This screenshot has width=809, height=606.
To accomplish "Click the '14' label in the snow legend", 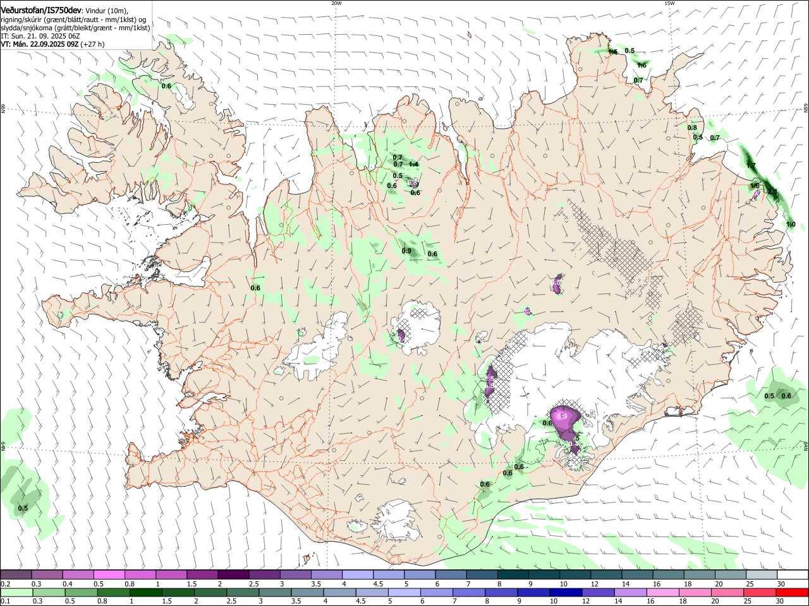I will pyautogui.click(x=625, y=584).
